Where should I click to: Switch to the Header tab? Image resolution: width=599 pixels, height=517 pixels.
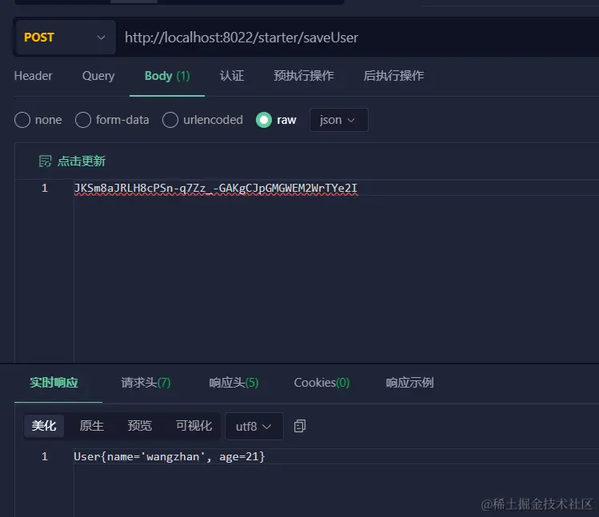coord(34,76)
